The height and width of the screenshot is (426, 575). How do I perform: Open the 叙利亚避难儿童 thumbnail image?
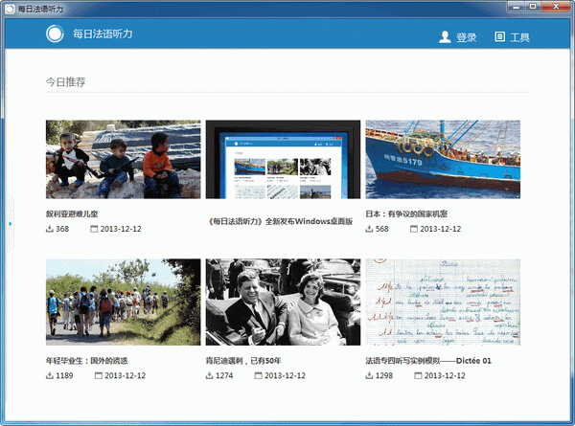pos(123,159)
